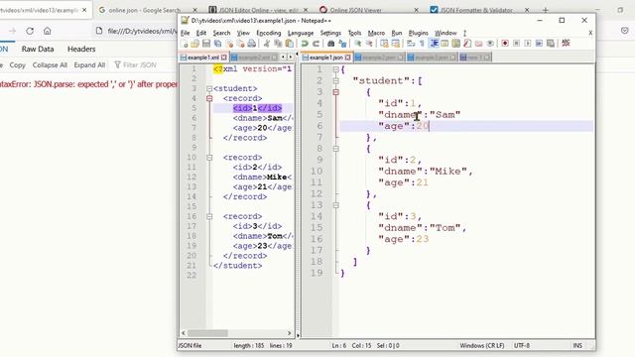635x357 pixels.
Task: Click the Firefox Home icon
Action: 48,31
